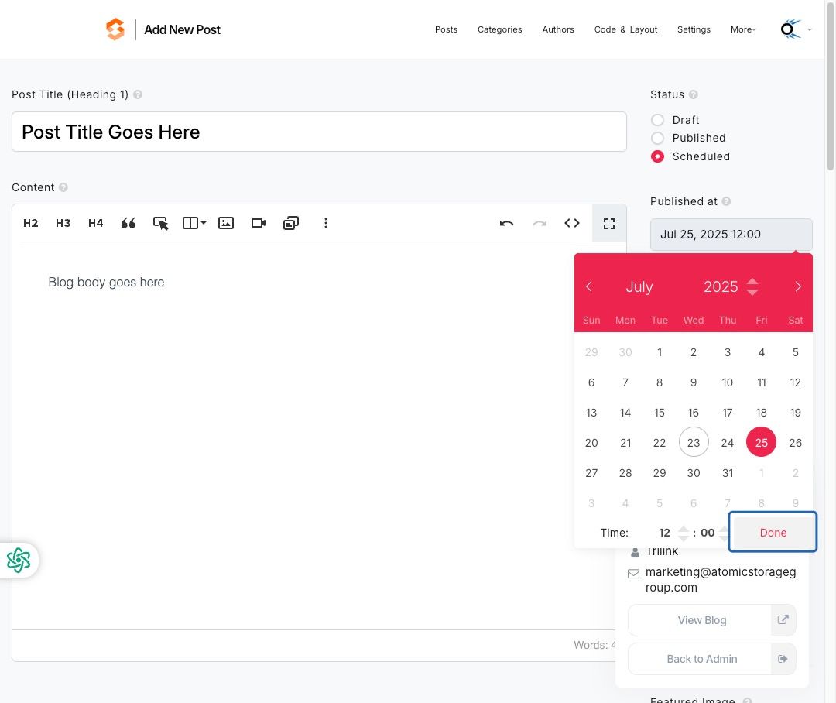Switch to HTML code view

click(572, 223)
